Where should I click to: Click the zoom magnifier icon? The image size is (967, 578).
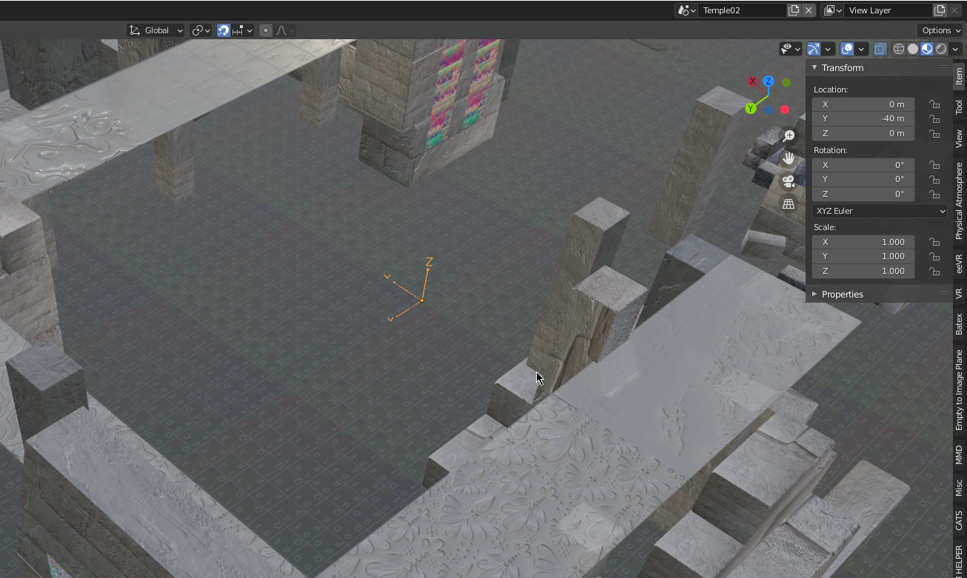tap(788, 135)
